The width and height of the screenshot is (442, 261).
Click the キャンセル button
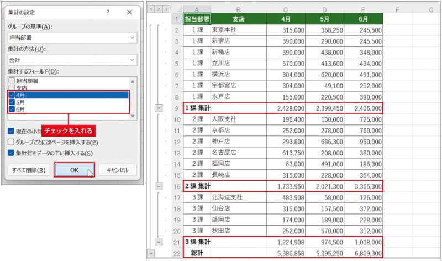(117, 170)
